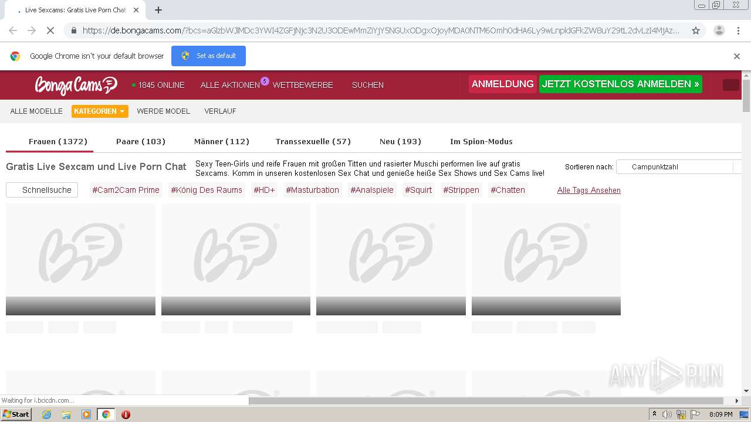The image size is (751, 422).
Task: Open Alle Tags Ansehen link
Action: pyautogui.click(x=589, y=190)
